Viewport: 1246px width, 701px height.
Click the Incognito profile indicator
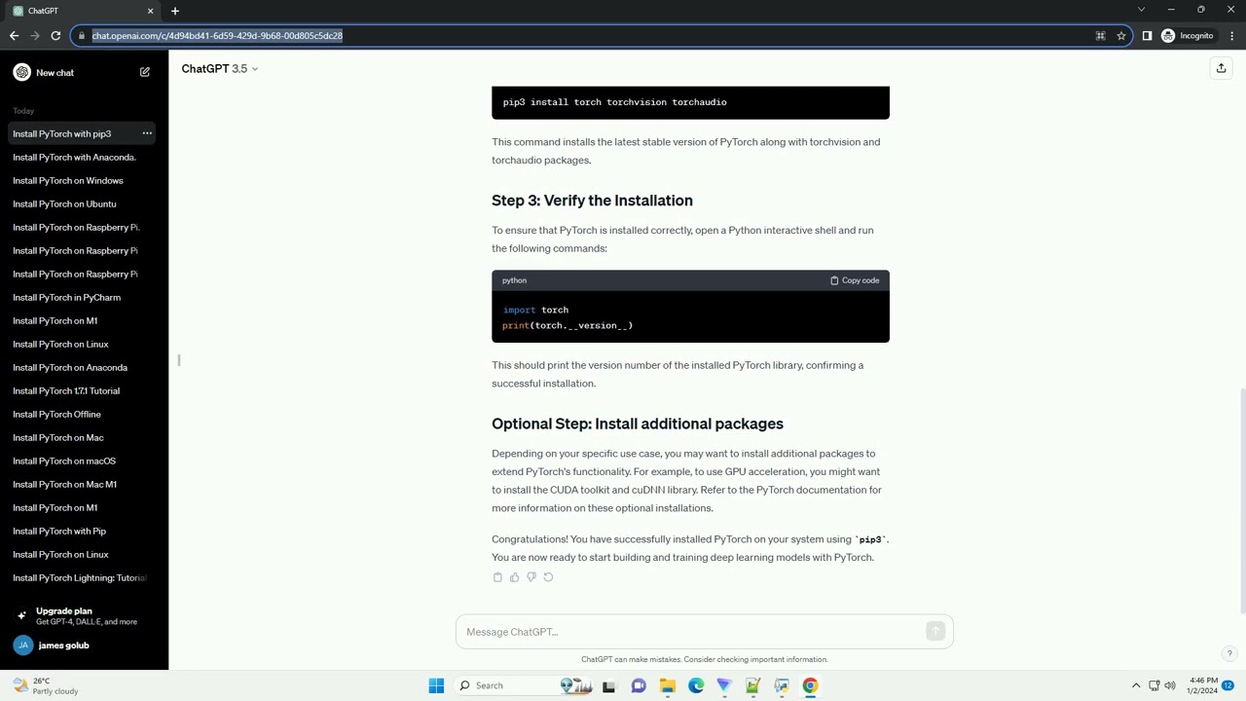coord(1187,35)
